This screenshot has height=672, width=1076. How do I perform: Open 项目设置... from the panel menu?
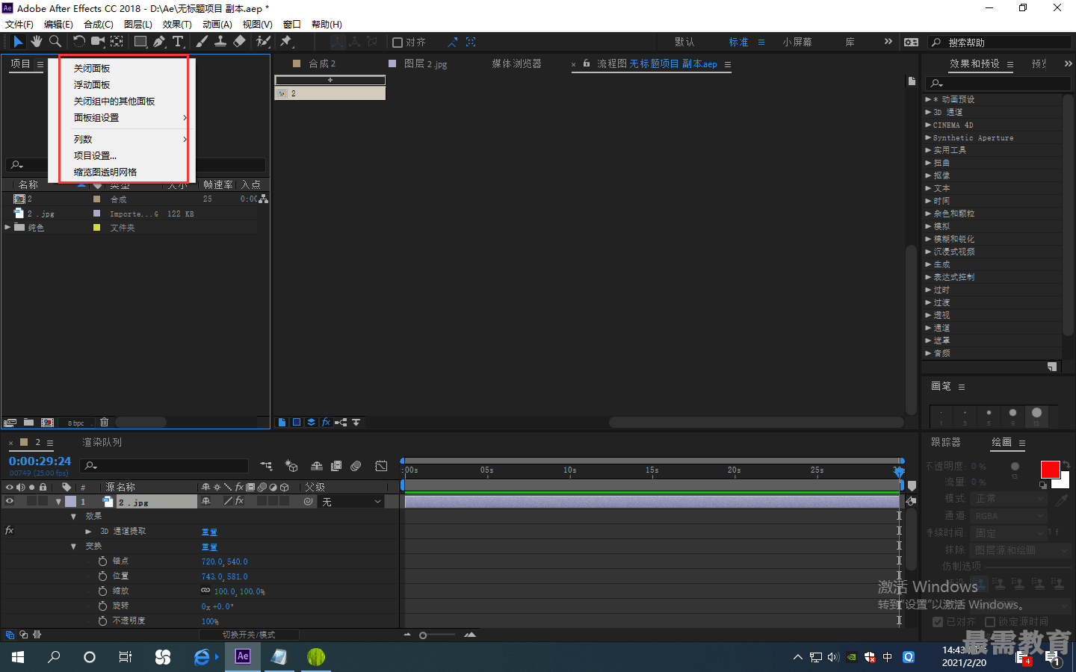95,156
